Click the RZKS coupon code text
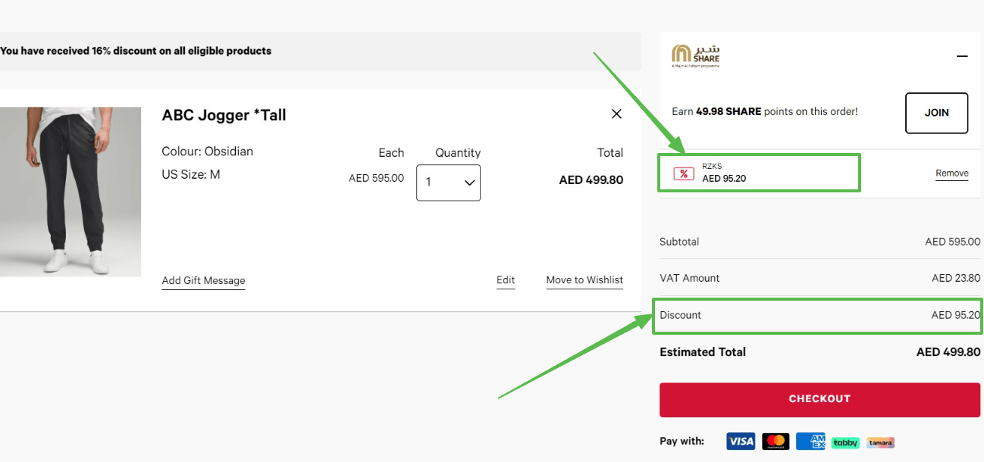984x462 pixels. [x=712, y=166]
